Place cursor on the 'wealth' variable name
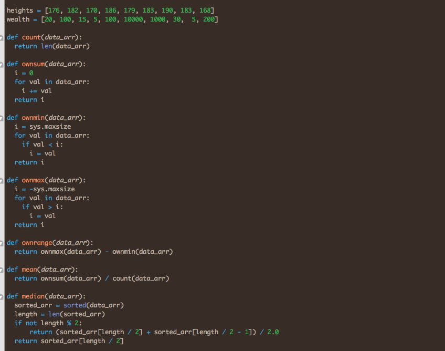445x351 pixels. tap(18, 19)
